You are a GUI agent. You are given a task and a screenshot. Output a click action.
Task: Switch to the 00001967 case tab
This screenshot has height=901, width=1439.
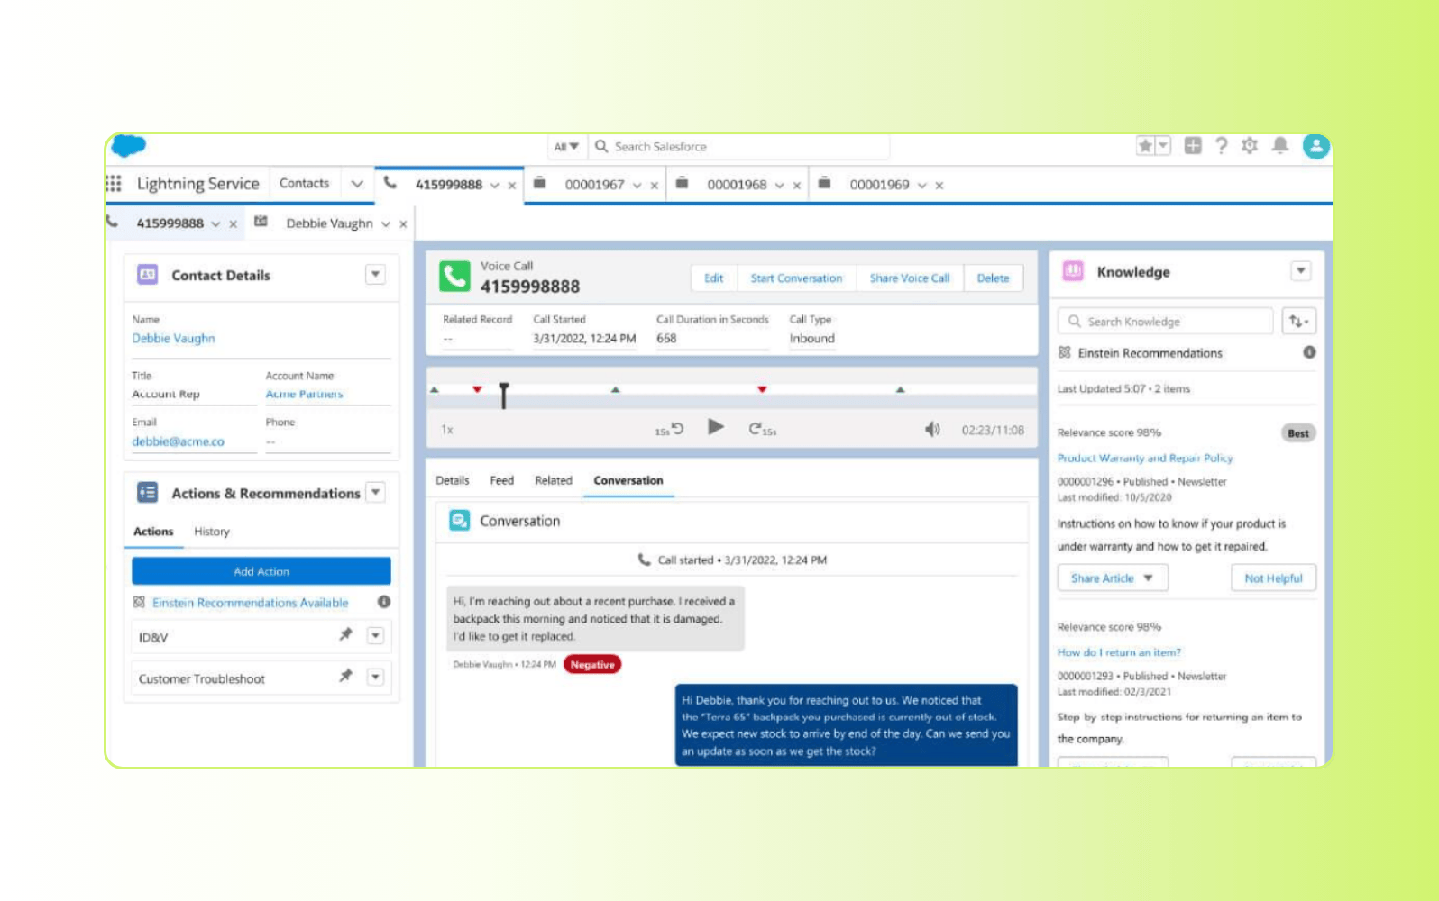click(x=594, y=185)
